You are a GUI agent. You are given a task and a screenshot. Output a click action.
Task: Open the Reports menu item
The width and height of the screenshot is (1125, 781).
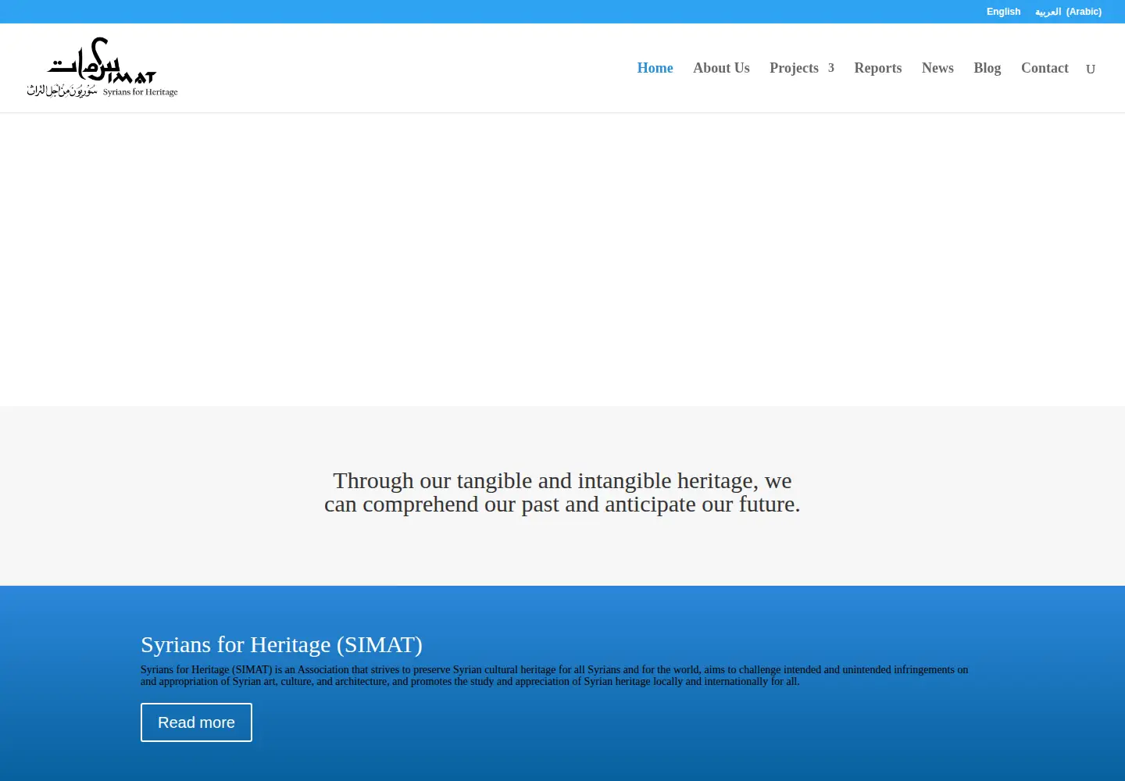(877, 68)
